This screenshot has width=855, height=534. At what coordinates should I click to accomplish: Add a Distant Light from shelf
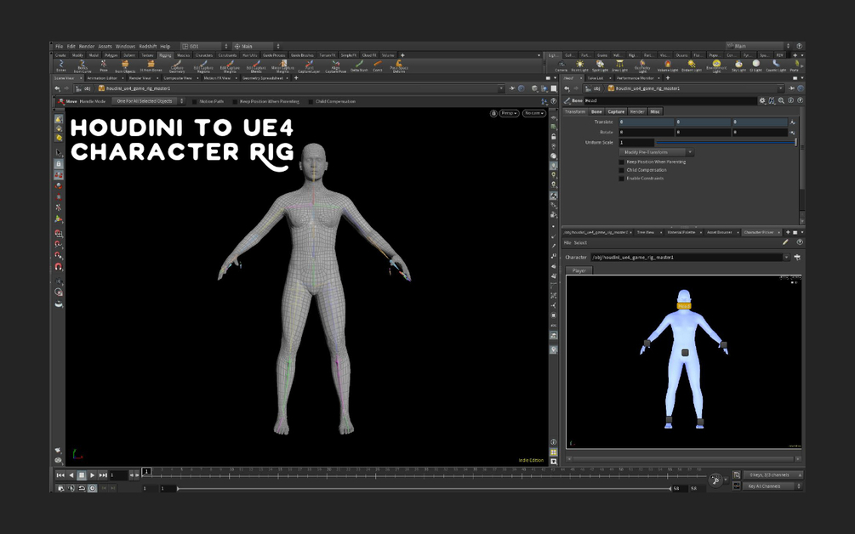pos(692,66)
